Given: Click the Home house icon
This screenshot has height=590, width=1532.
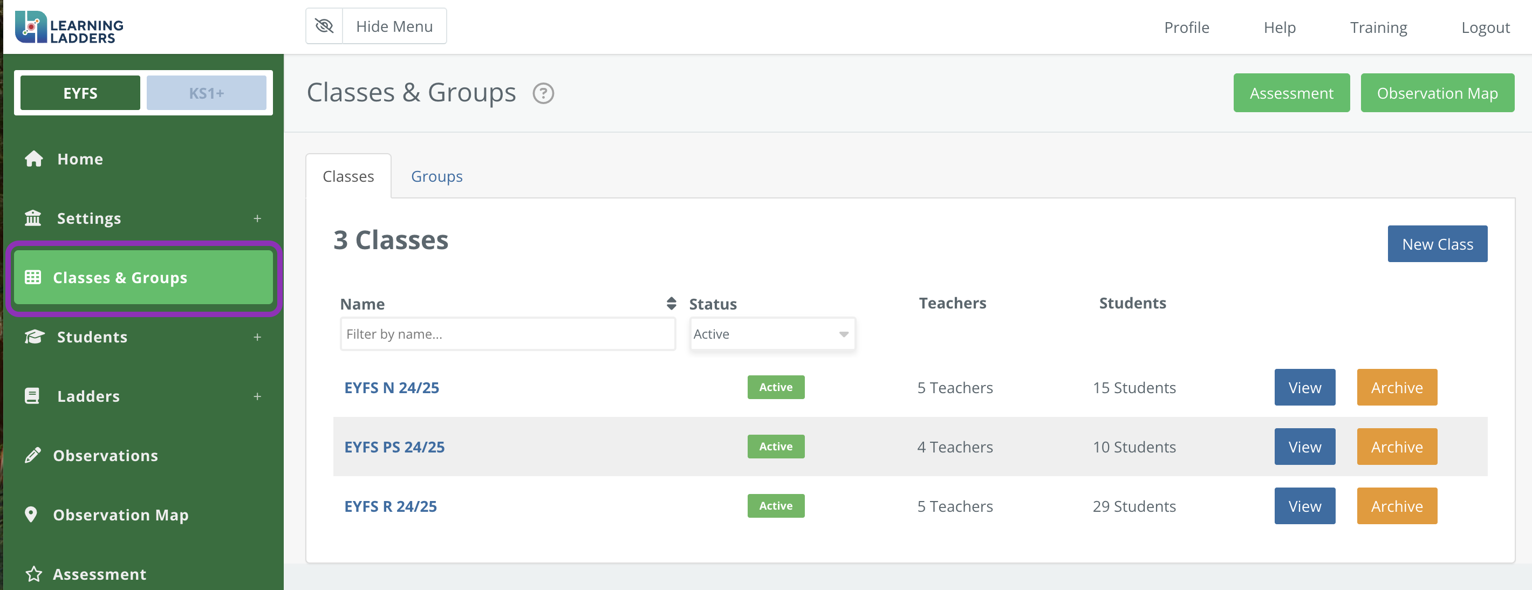Looking at the screenshot, I should point(34,159).
